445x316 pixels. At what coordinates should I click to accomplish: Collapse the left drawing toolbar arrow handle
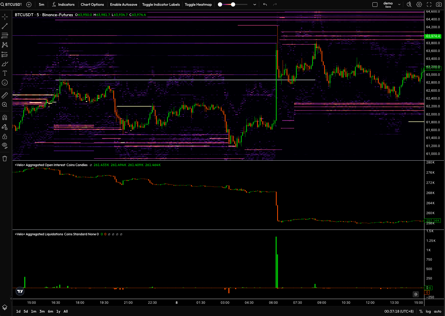pyautogui.click(x=11, y=298)
